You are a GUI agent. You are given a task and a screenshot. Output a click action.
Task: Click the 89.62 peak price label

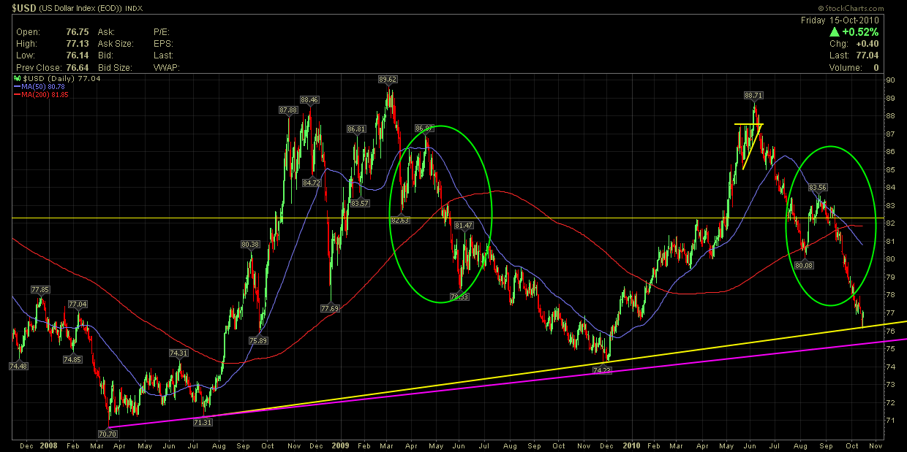pyautogui.click(x=388, y=79)
